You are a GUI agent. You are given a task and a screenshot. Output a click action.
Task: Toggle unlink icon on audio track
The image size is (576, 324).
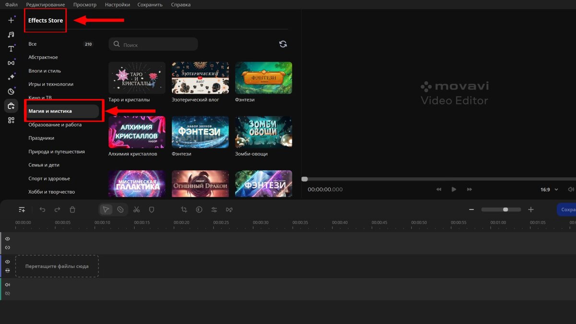pos(7,293)
